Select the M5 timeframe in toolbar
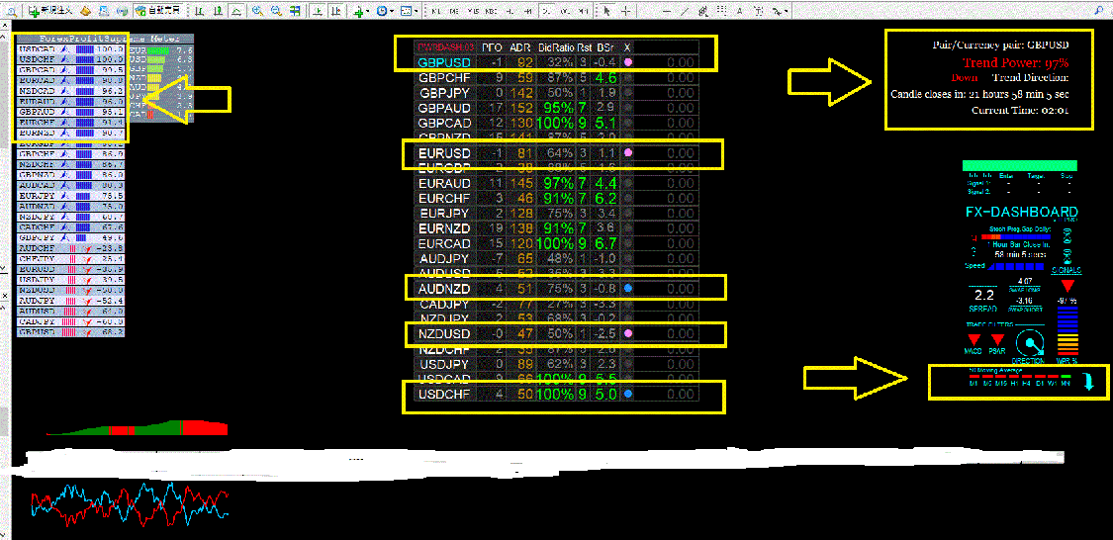Screen dimensions: 1113x540 pyautogui.click(x=453, y=11)
